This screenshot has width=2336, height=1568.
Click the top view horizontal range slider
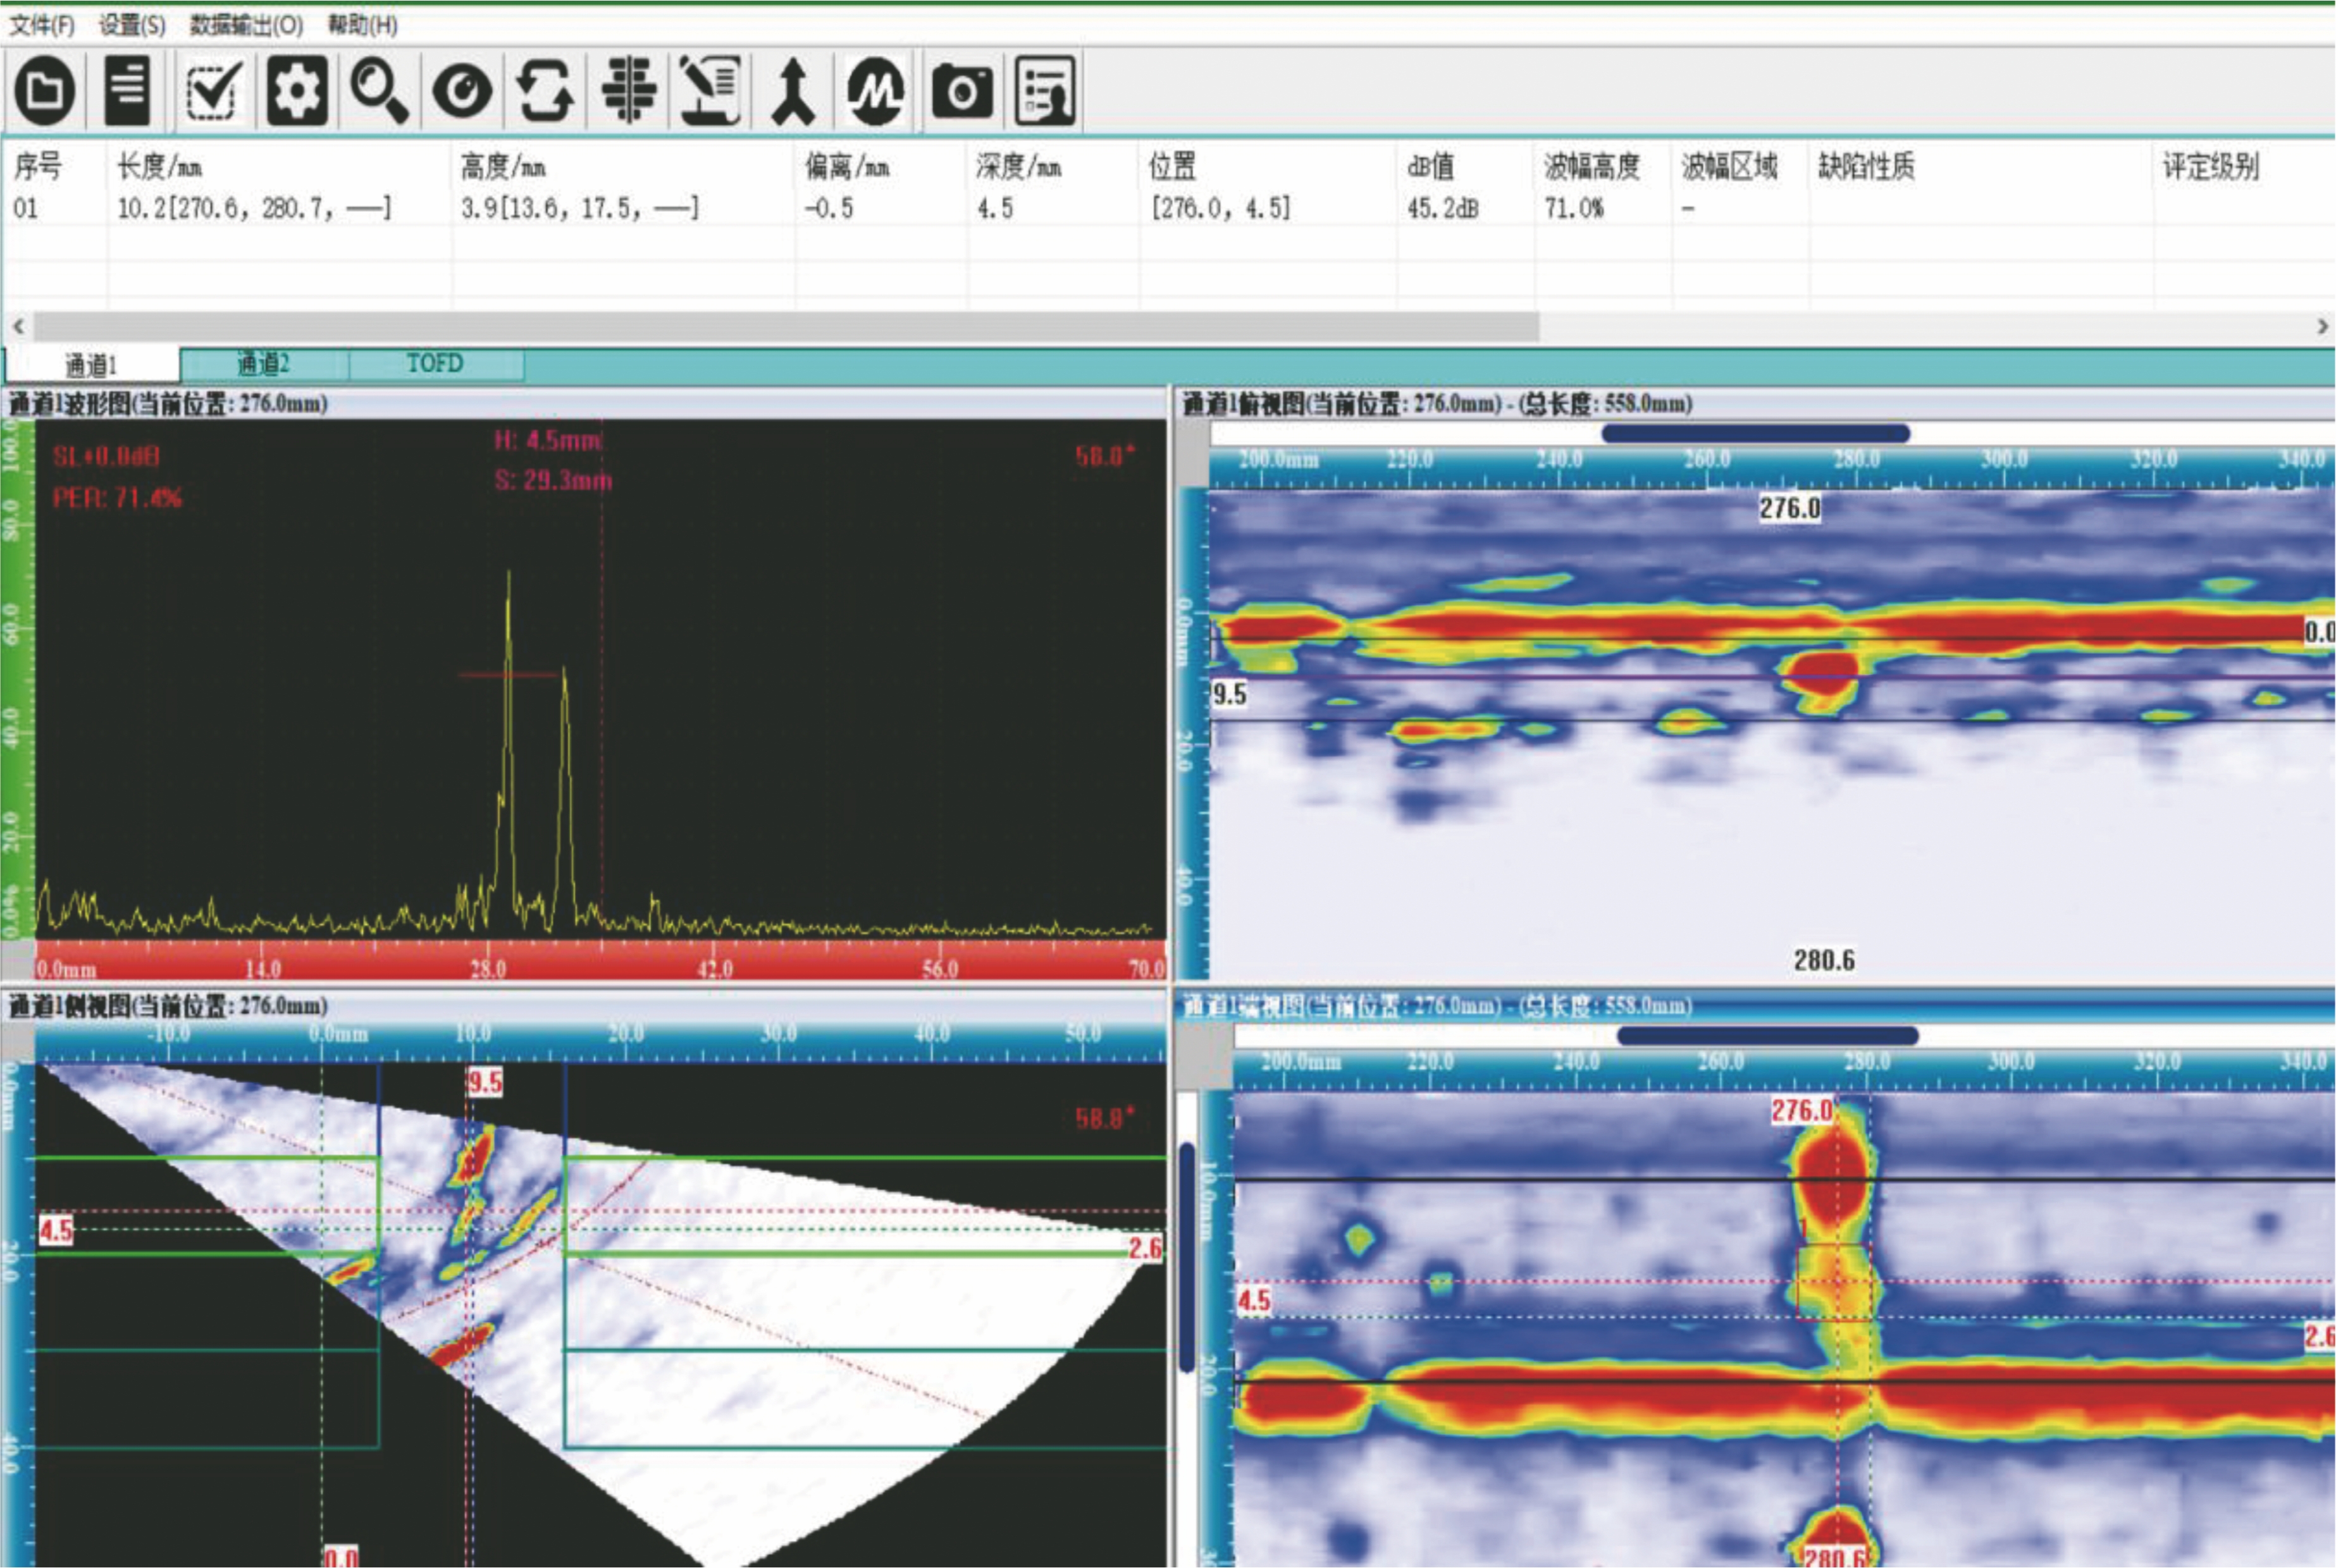coord(1755,433)
